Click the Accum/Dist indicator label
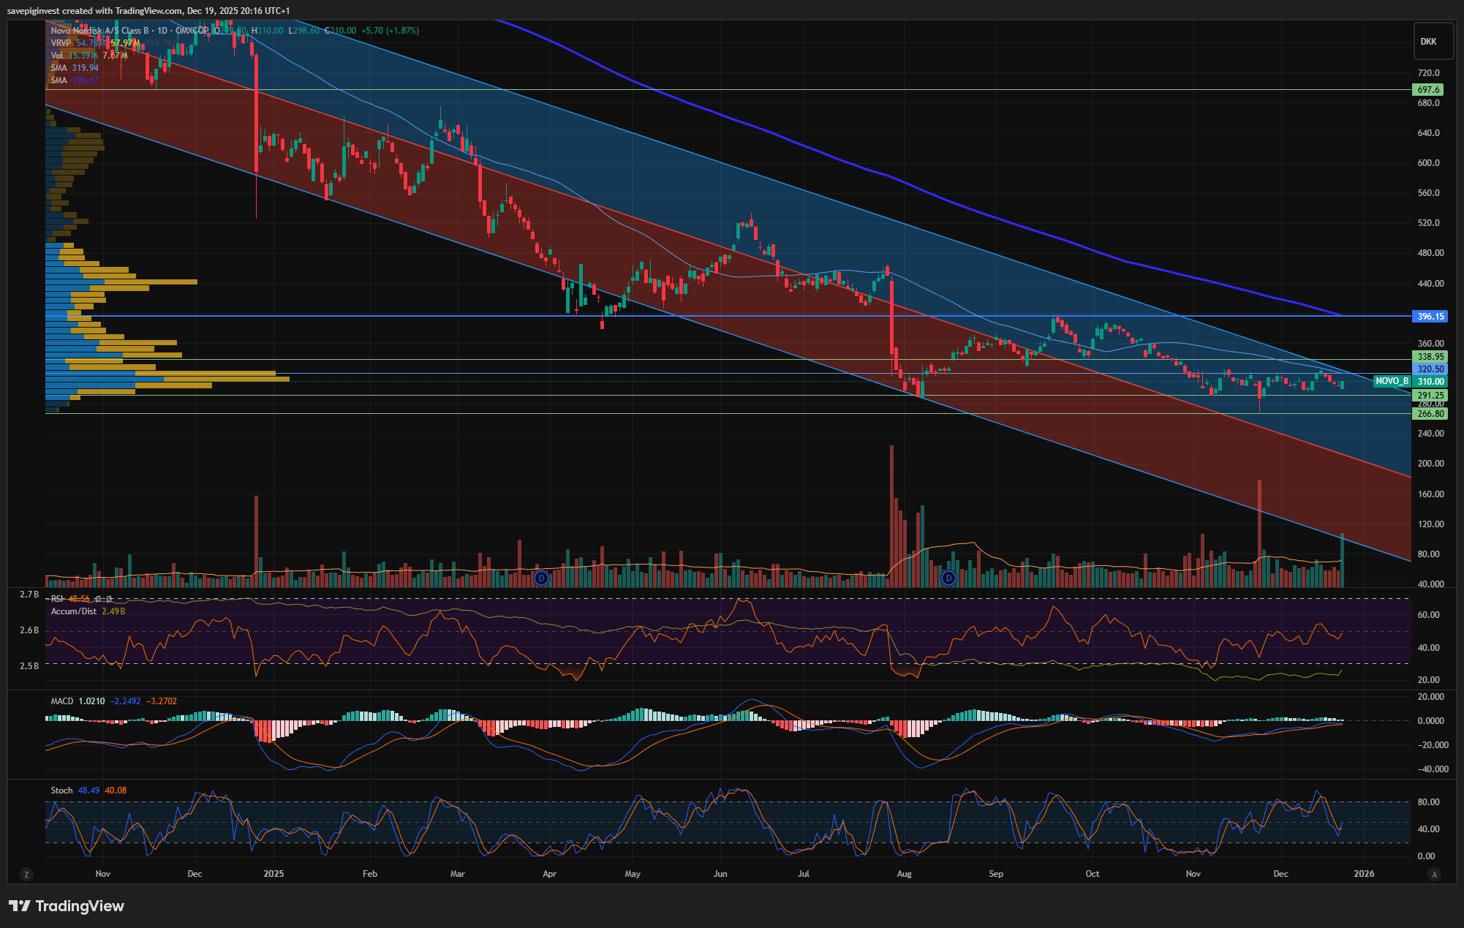1464x928 pixels. pos(73,611)
